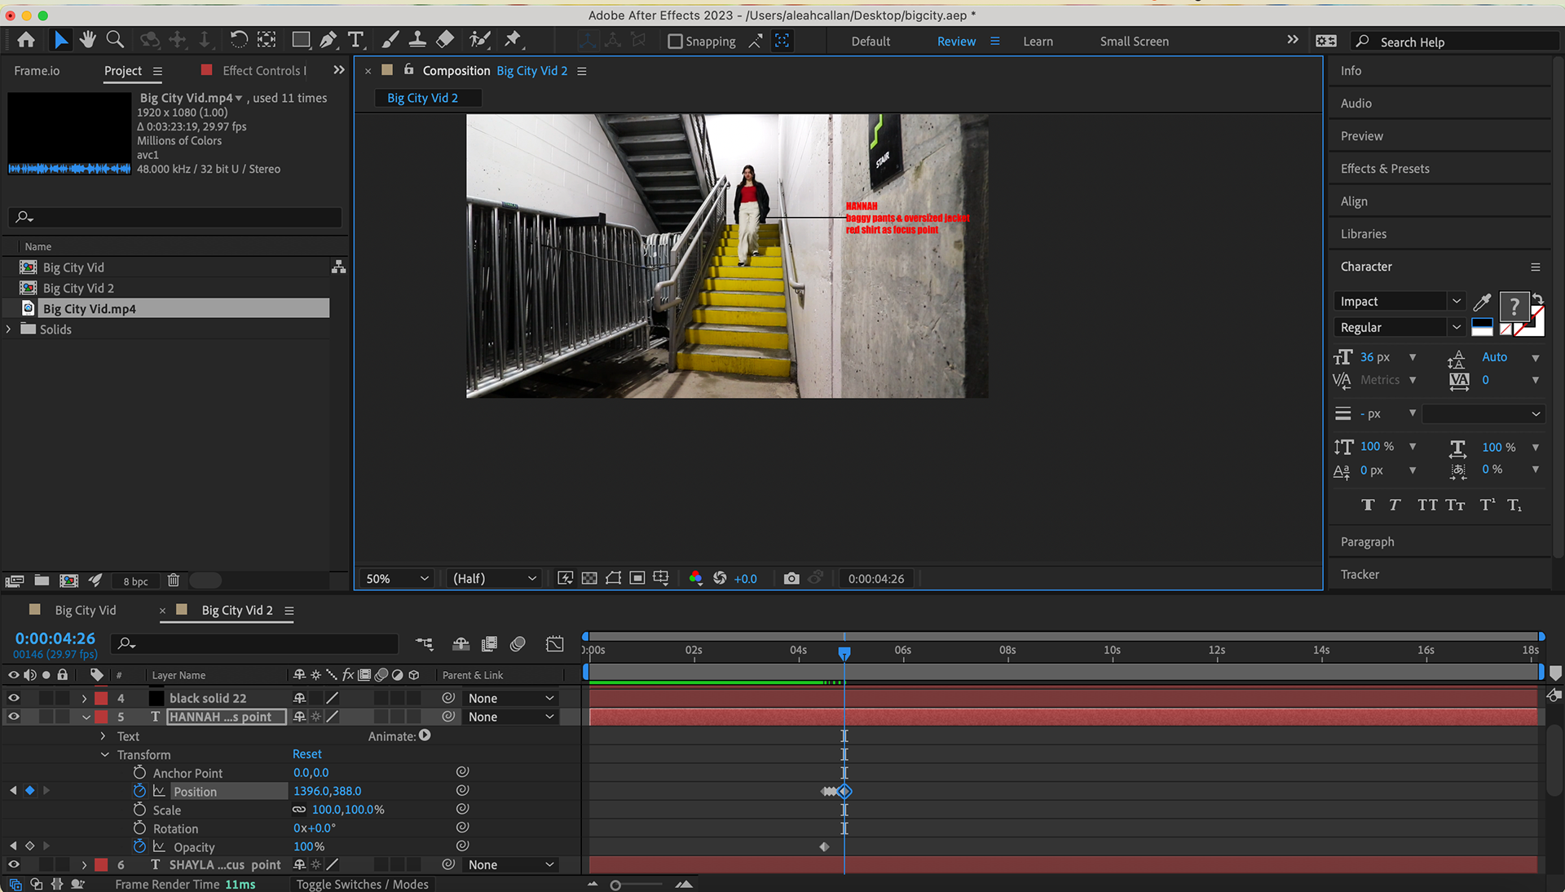Viewport: 1565px width, 892px height.
Task: Toggle Position stopwatch keyframing
Action: click(139, 791)
